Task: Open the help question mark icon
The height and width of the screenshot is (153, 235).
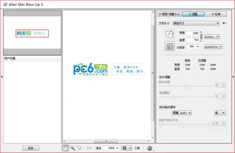Action: [150, 148]
